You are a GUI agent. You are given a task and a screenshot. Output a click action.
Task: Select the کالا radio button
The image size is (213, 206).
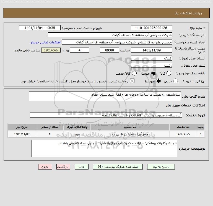coord(169,73)
